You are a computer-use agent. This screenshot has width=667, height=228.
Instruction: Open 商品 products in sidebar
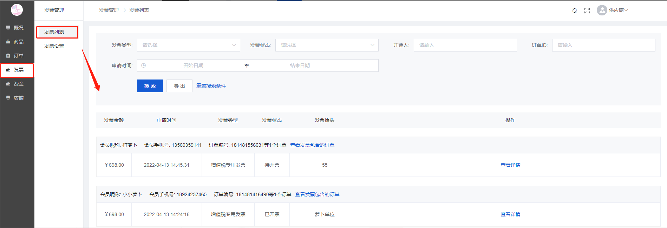pos(18,42)
